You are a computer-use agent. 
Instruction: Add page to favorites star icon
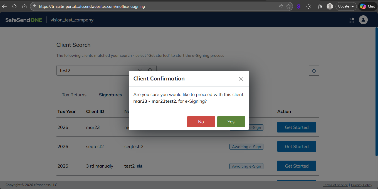(289, 6)
